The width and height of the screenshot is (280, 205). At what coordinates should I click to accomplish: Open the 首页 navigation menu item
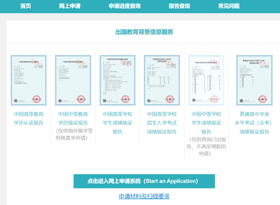coord(26,6)
